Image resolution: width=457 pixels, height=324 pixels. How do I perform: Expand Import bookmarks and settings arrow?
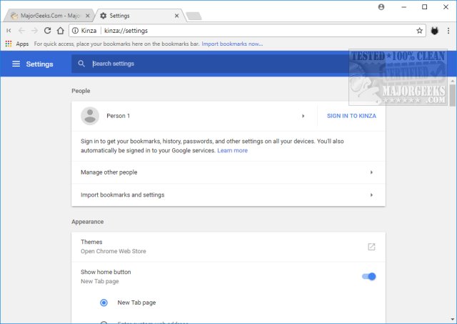tap(371, 195)
